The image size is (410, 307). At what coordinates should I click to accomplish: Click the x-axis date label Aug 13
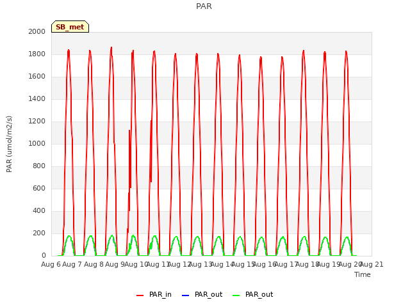pyautogui.click(x=201, y=264)
